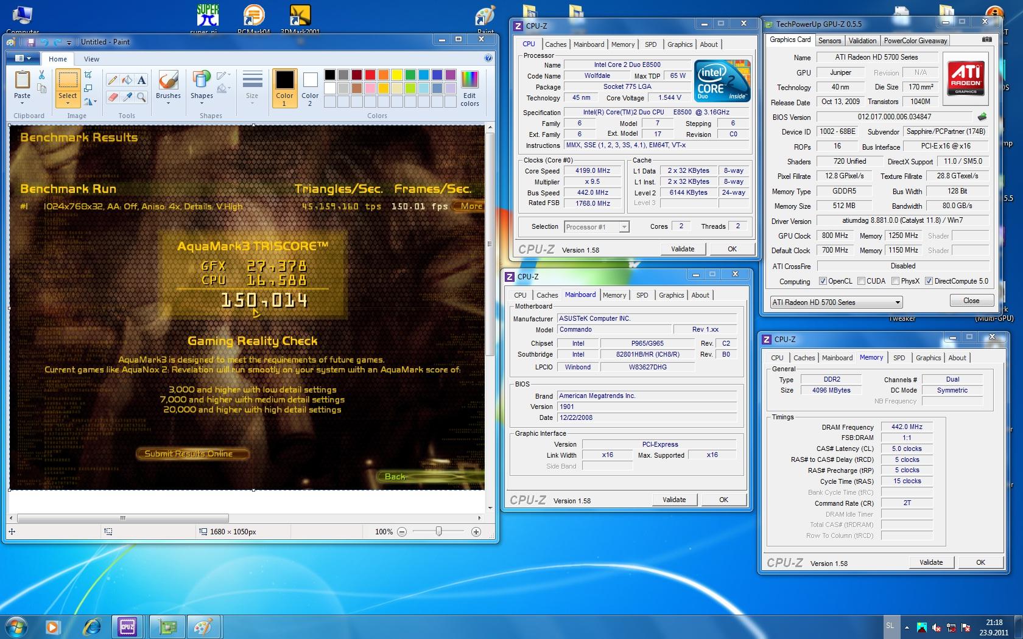1023x639 pixels.
Task: Toggle the DirectCompute 5.0 checkbox
Action: click(929, 281)
